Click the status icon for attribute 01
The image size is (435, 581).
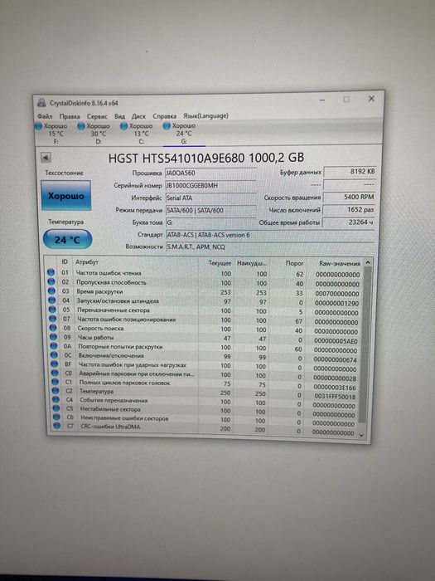coord(51,272)
